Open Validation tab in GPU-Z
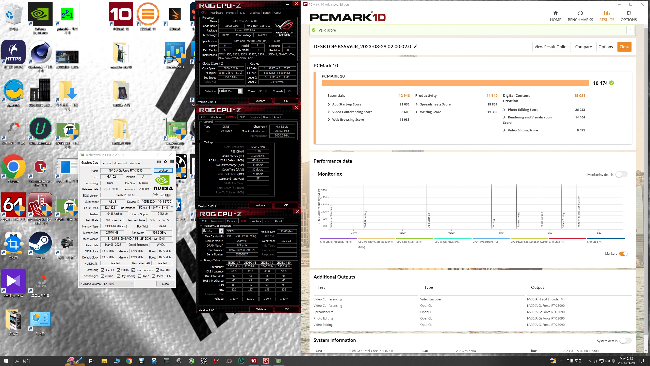This screenshot has width=650, height=366. click(135, 163)
